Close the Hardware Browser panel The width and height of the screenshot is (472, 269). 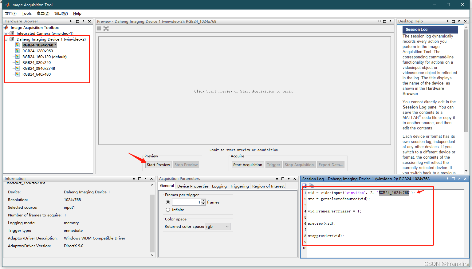[x=89, y=21]
